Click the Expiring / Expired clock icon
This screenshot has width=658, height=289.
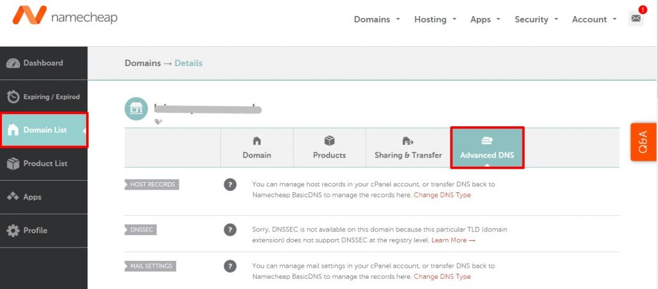(13, 97)
